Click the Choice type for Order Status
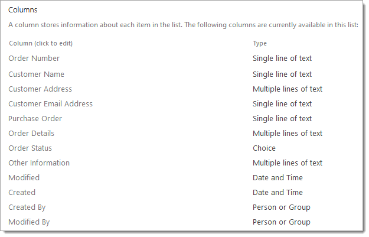Screen dimensions: 369x237 tap(264, 148)
